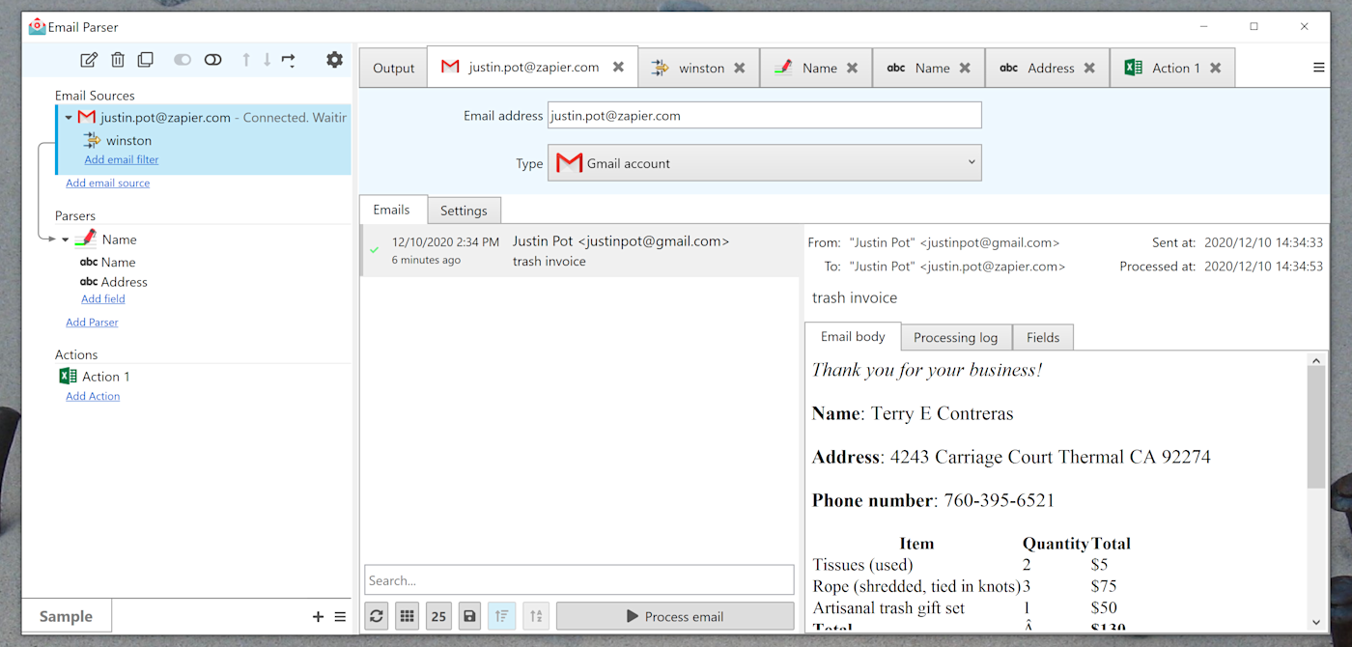Close the winston tab
This screenshot has height=647, width=1352.
click(x=740, y=68)
